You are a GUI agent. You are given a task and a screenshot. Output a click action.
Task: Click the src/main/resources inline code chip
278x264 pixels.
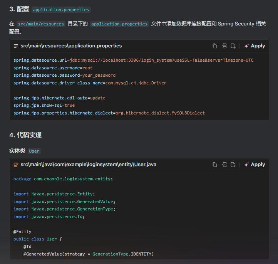[x=41, y=24]
